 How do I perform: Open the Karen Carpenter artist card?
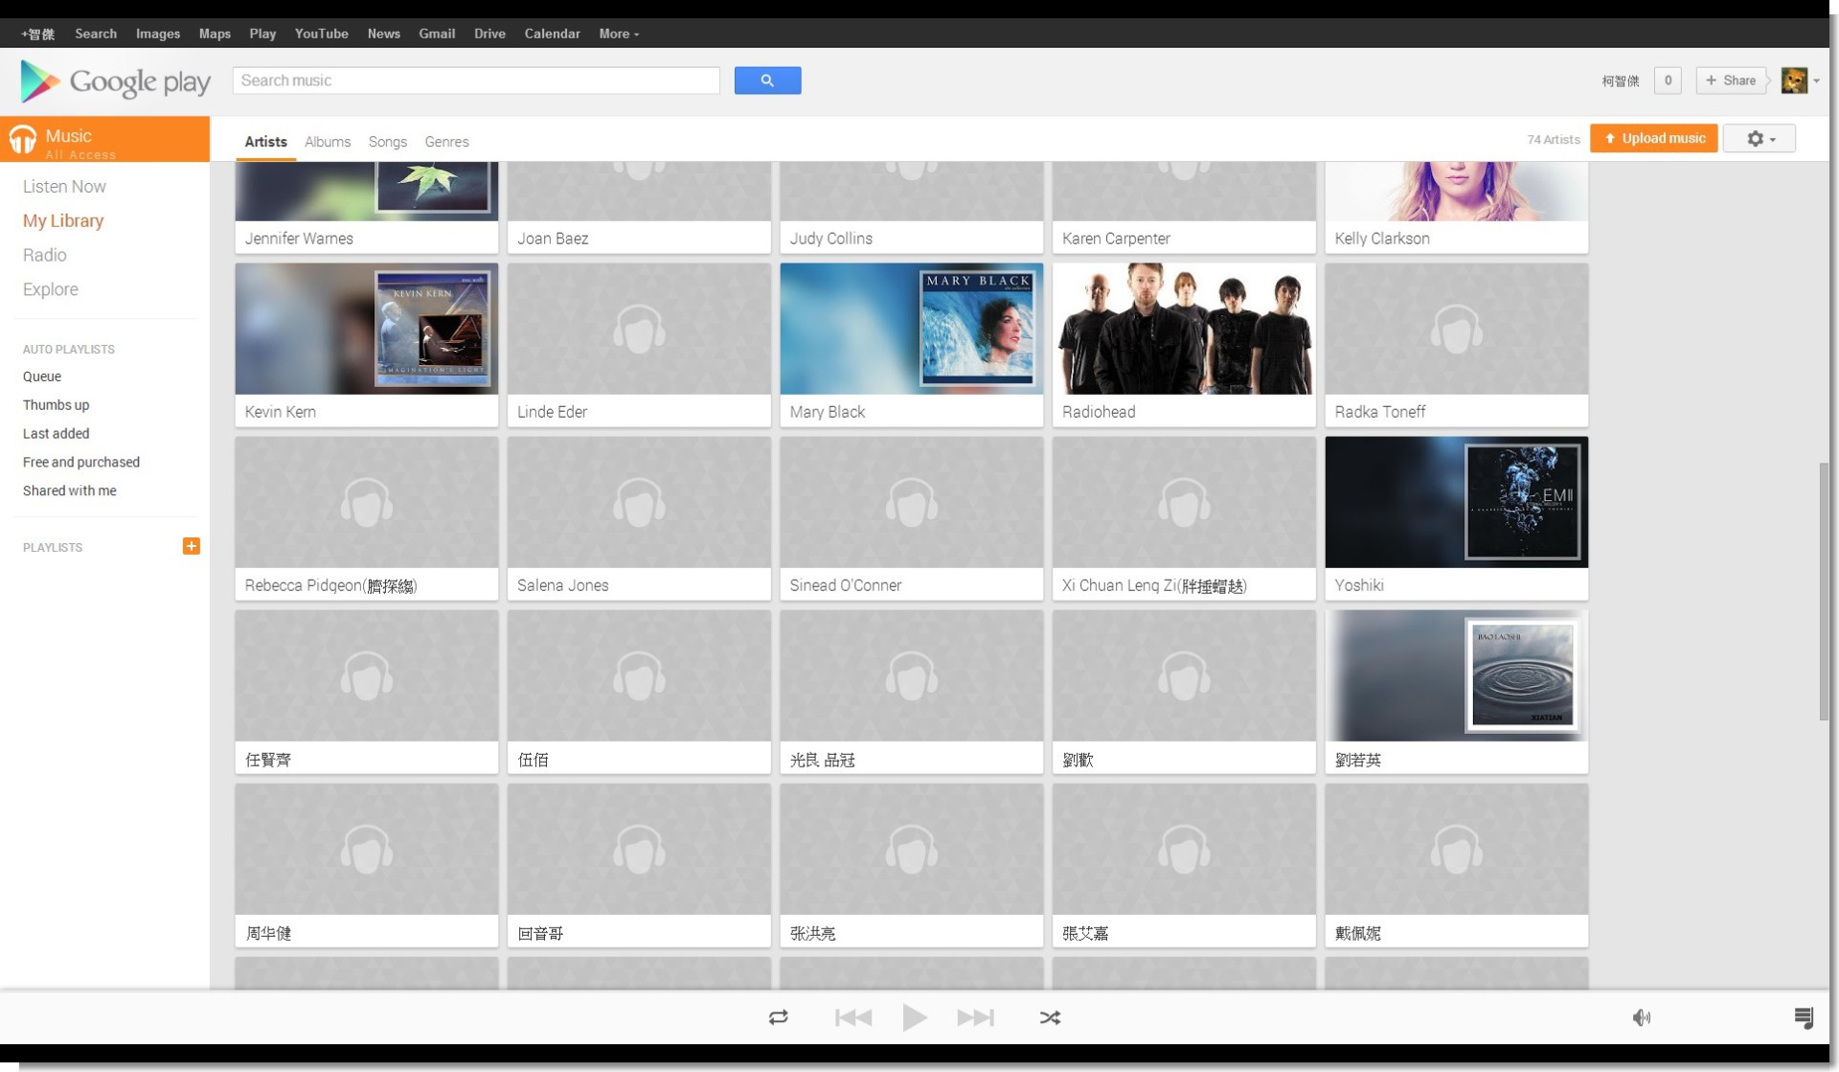click(x=1184, y=207)
